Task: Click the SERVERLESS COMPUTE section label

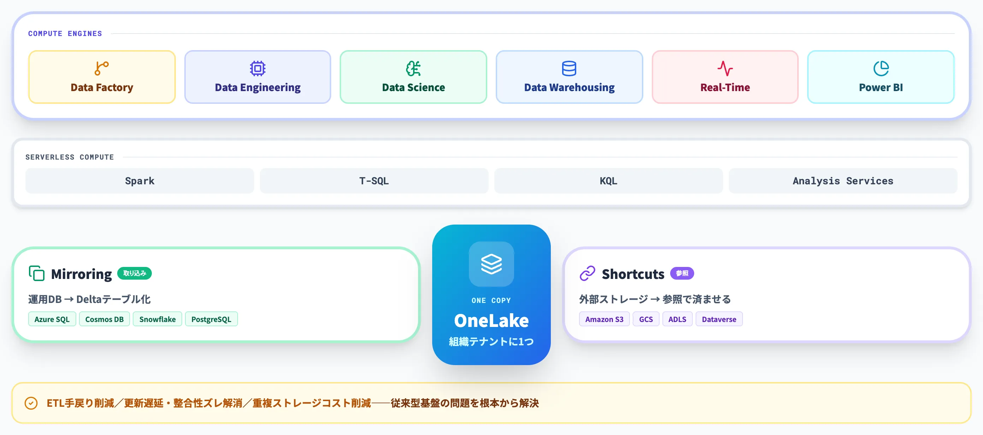Action: 70,157
